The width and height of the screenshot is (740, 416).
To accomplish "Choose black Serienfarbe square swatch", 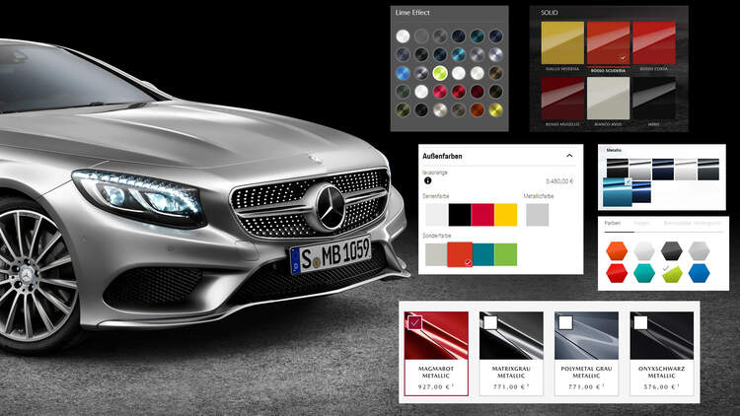I will [x=459, y=215].
